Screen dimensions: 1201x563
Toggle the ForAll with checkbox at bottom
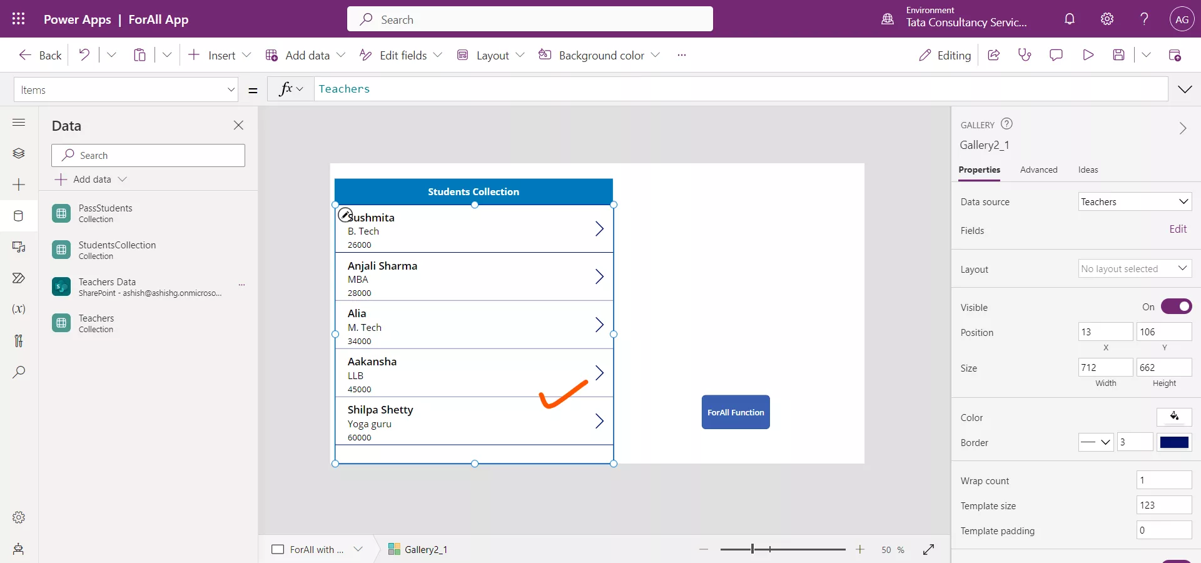pyautogui.click(x=277, y=550)
